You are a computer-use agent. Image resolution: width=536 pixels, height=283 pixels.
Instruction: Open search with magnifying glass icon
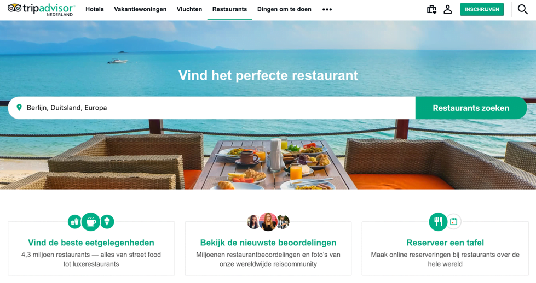522,9
